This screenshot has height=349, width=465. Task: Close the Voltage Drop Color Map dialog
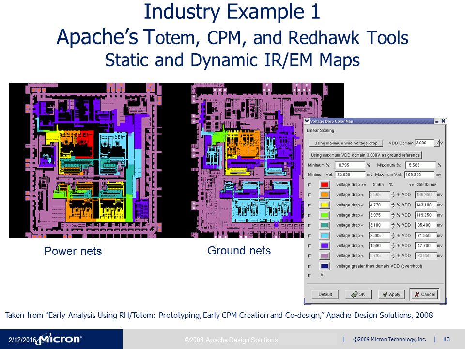tap(443, 121)
